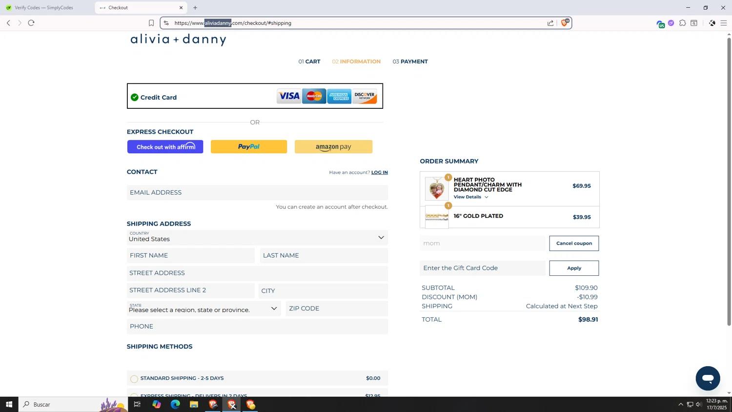This screenshot has width=732, height=412.
Task: Focus the ZIP CODE field
Action: pos(337,309)
